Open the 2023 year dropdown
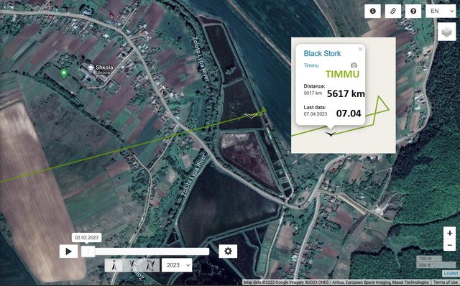This screenshot has width=460, height=286. pyautogui.click(x=177, y=265)
